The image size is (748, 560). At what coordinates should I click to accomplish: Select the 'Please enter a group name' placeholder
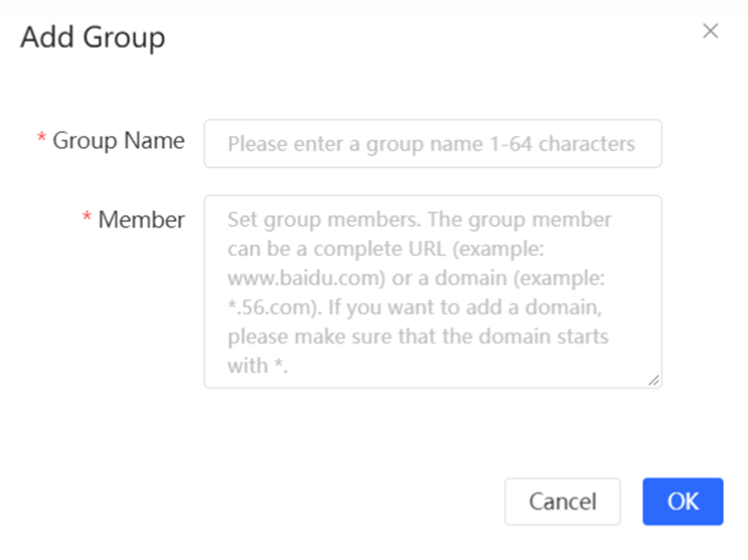point(432,144)
